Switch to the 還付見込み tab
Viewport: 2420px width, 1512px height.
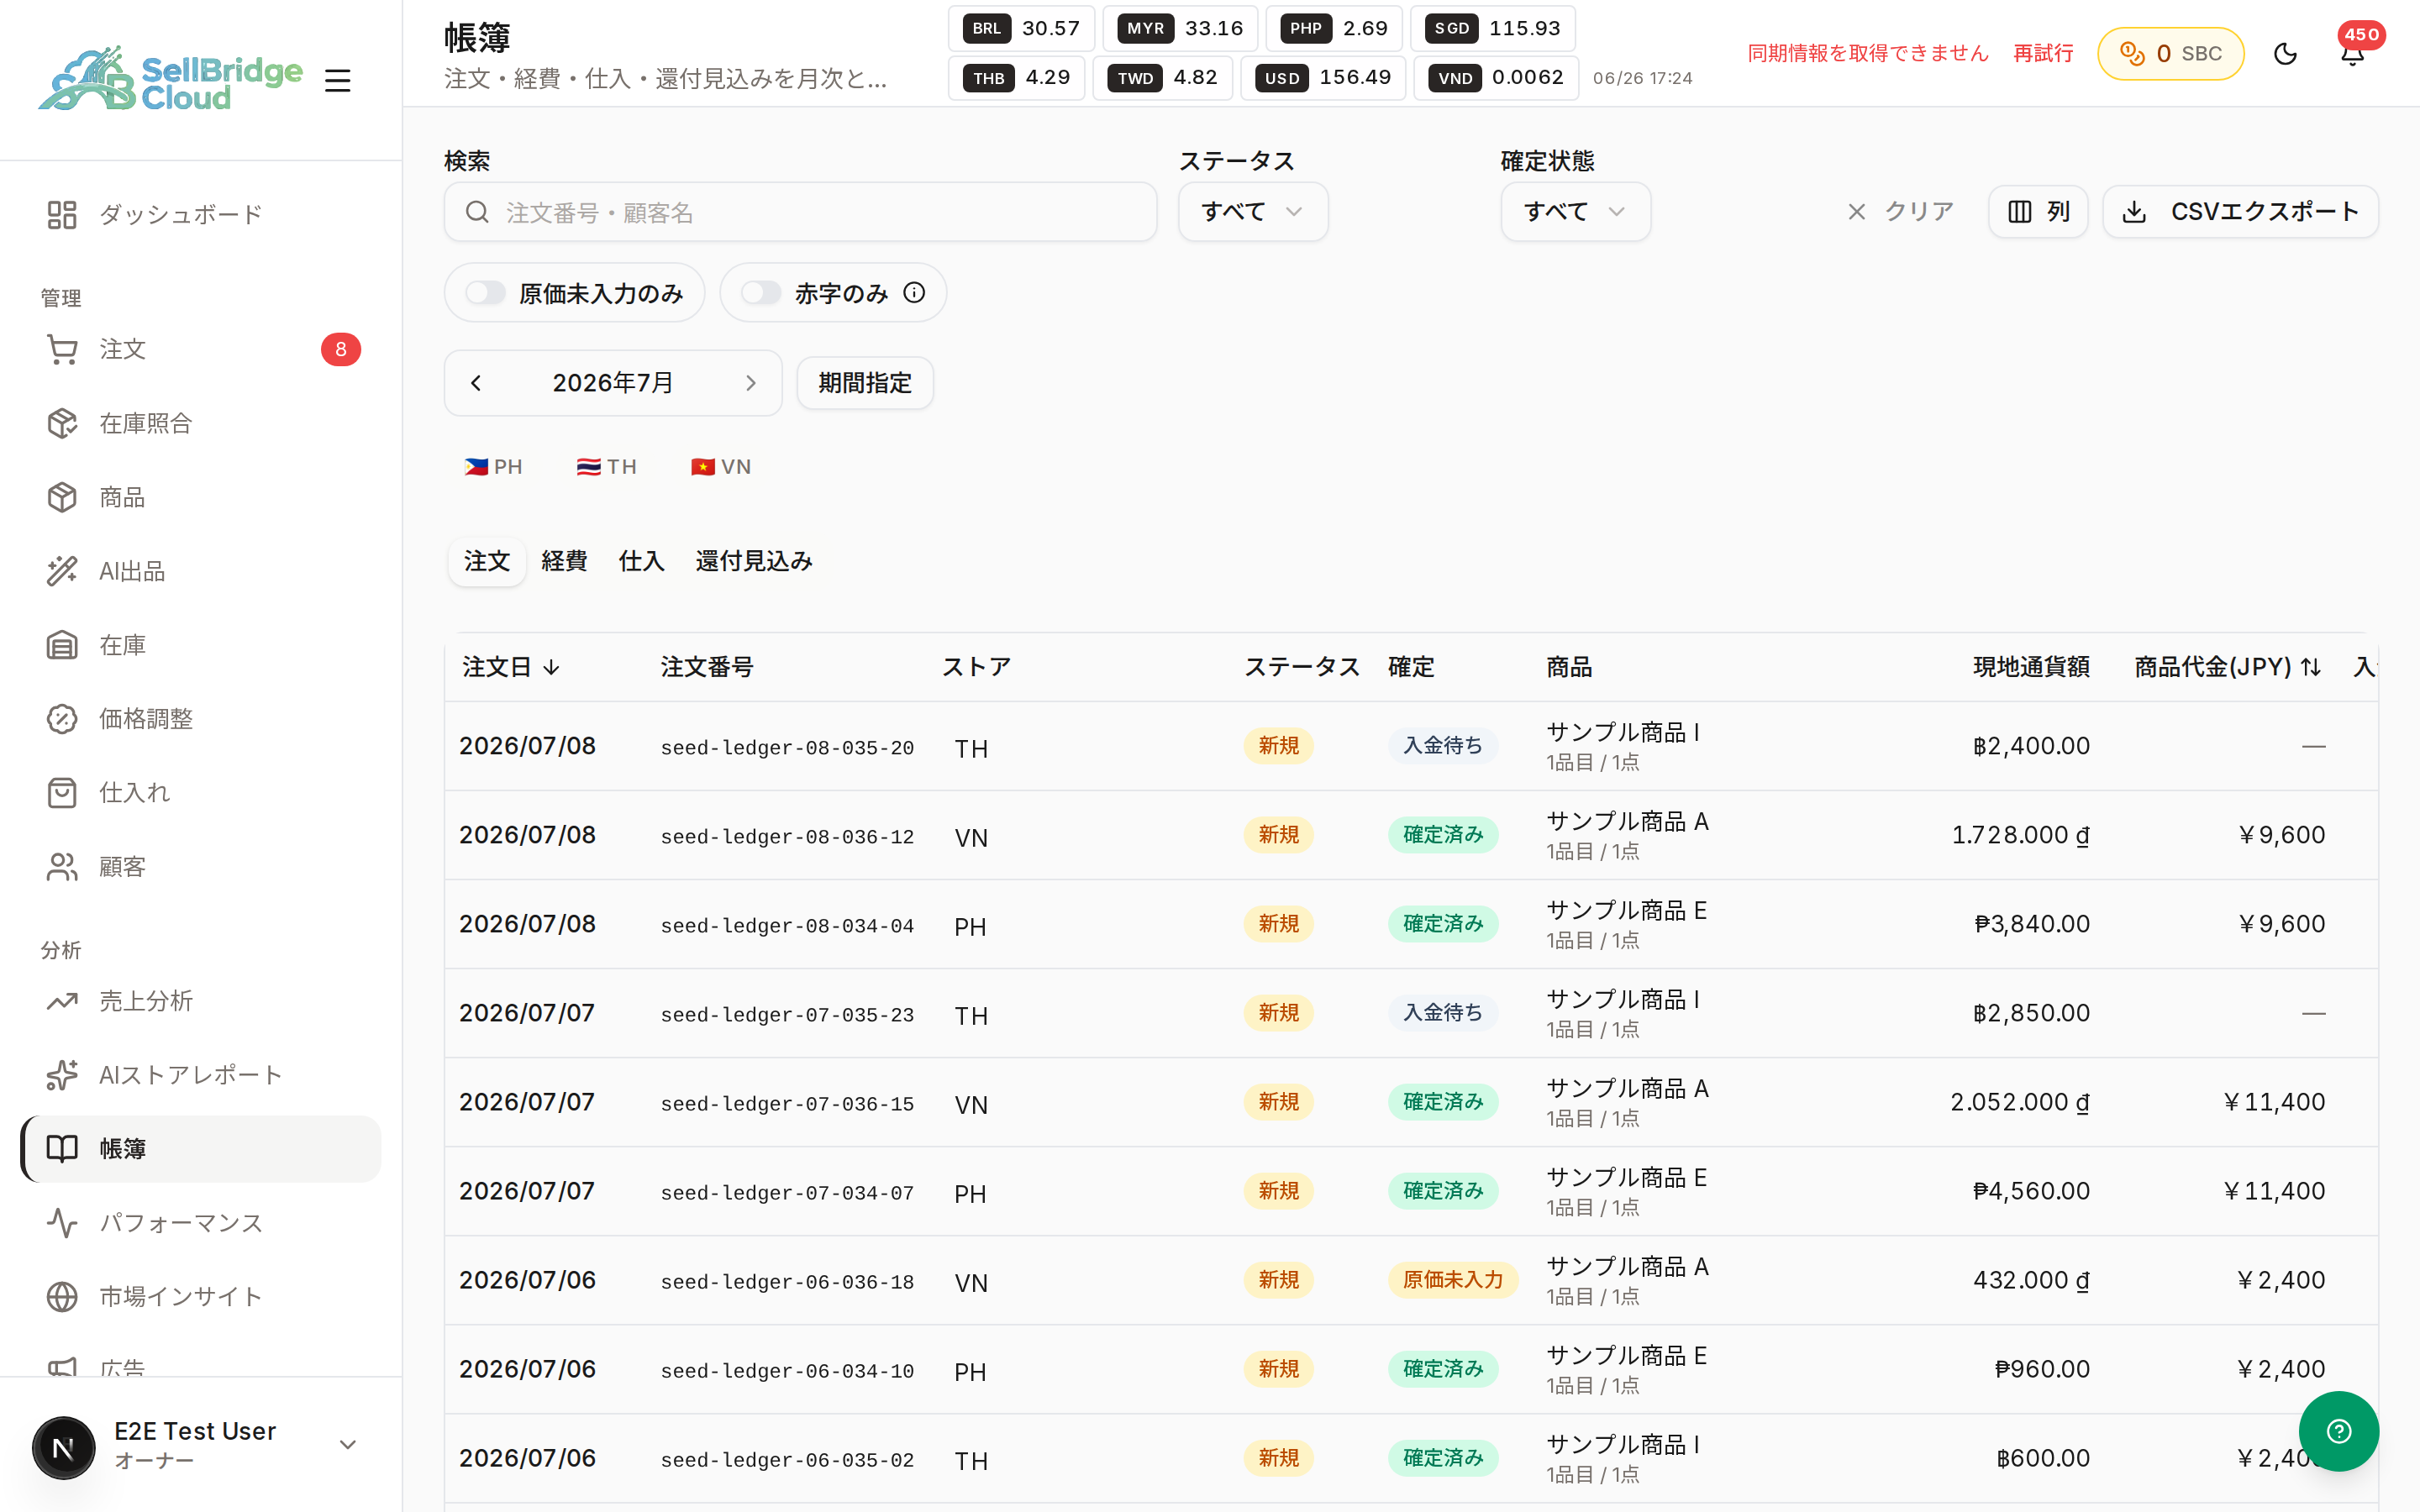coord(754,561)
